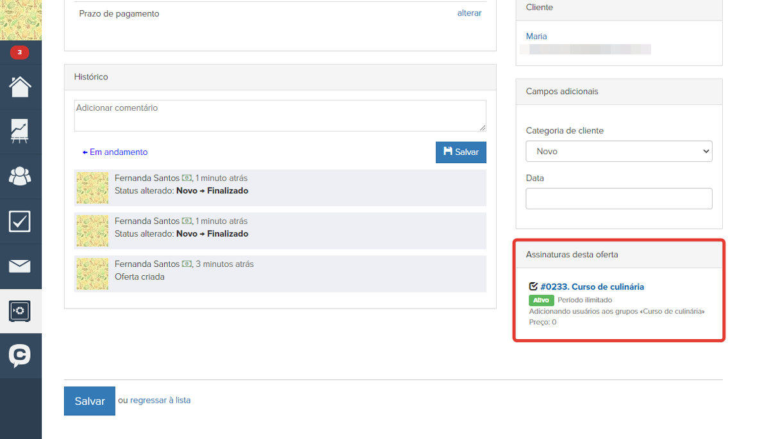Open subscription #0233 Curso de culinária
This screenshot has width=769, height=439.
click(591, 287)
